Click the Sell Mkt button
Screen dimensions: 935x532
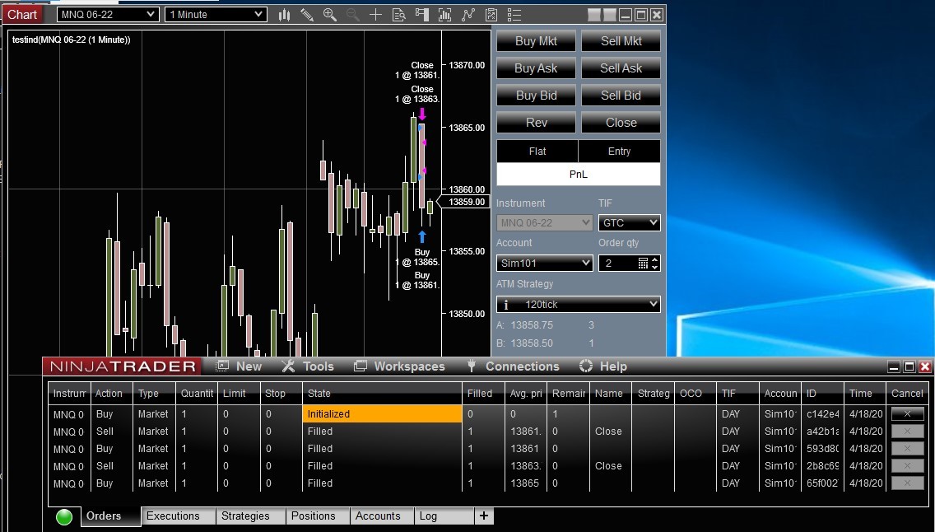(x=621, y=41)
